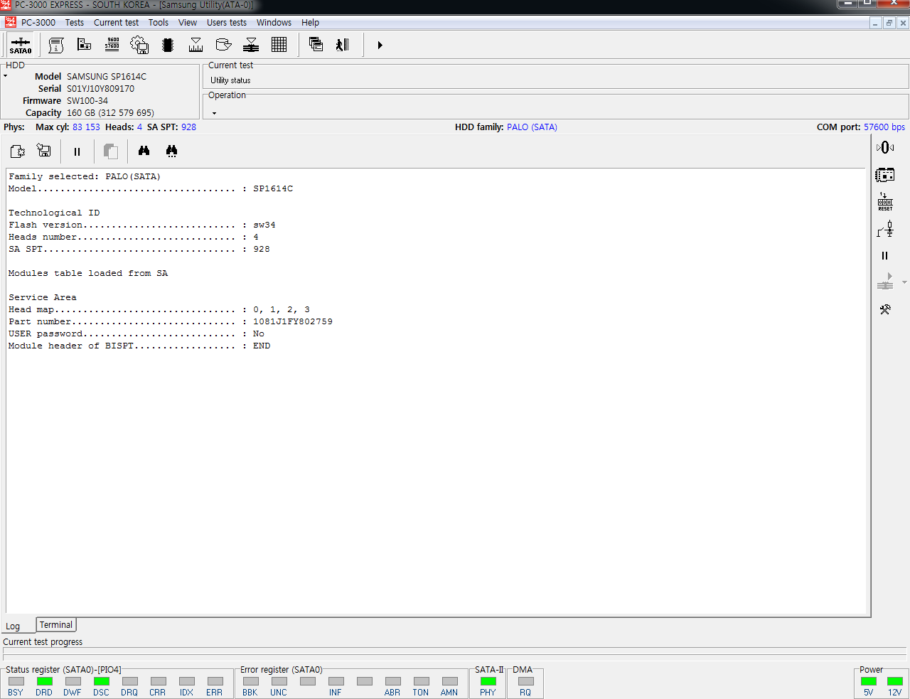This screenshot has height=699, width=910.
Task: Save the log with floppy icon
Action: (x=44, y=151)
